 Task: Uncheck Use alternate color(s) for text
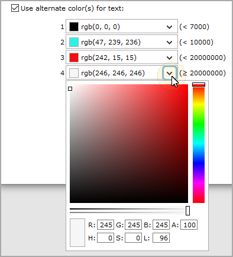click(x=15, y=8)
